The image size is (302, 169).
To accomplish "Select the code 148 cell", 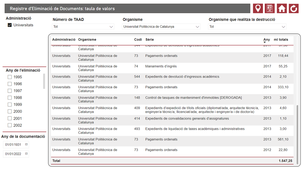I will tap(137, 98).
